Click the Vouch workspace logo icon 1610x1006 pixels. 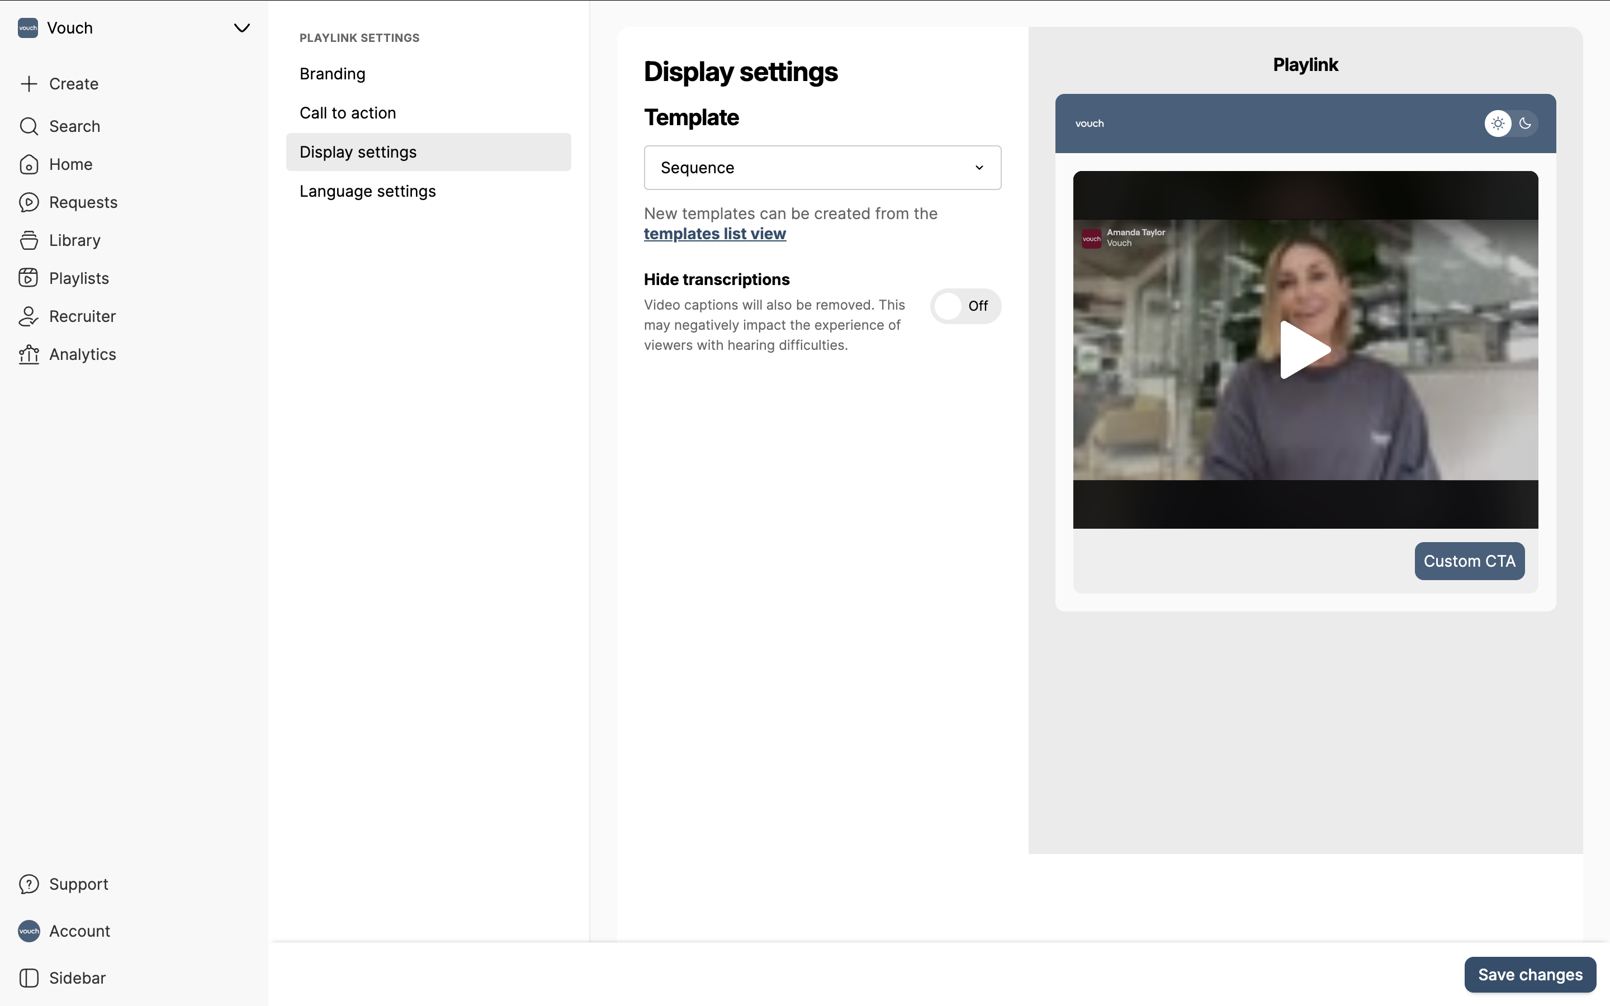28,28
